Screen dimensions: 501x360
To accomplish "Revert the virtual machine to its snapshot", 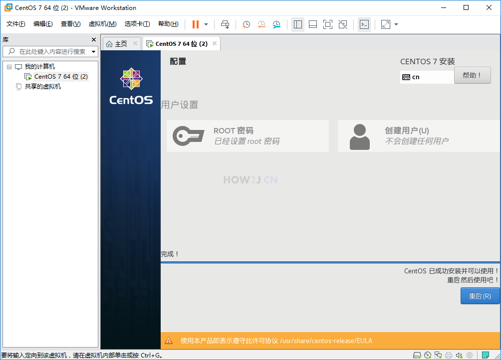I will 261,24.
